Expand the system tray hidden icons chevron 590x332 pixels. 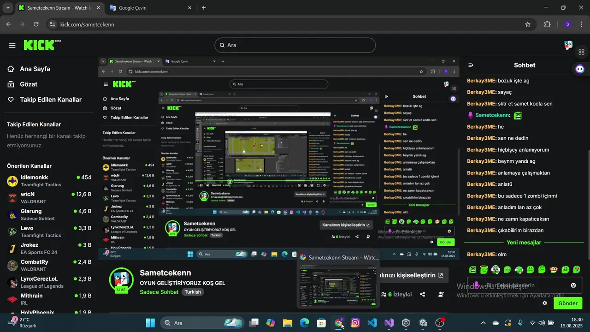[x=483, y=323]
